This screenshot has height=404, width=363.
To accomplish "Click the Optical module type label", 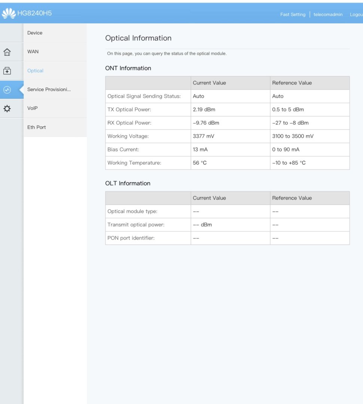I will point(132,211).
